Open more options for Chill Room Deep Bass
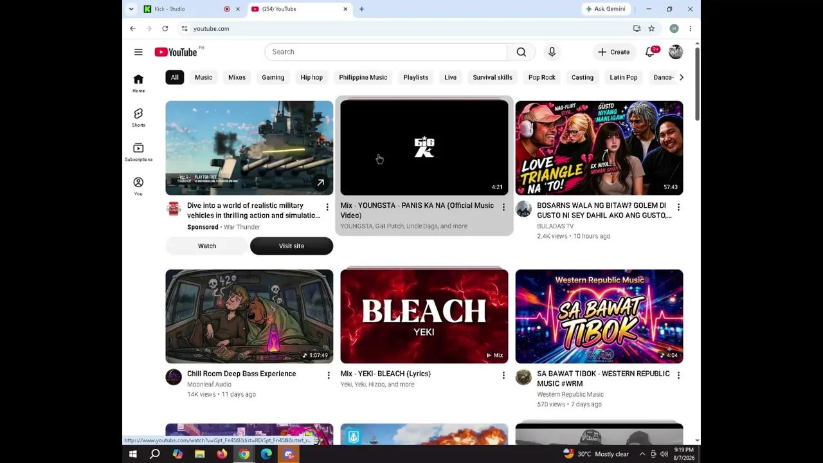Image resolution: width=823 pixels, height=463 pixels. (329, 376)
